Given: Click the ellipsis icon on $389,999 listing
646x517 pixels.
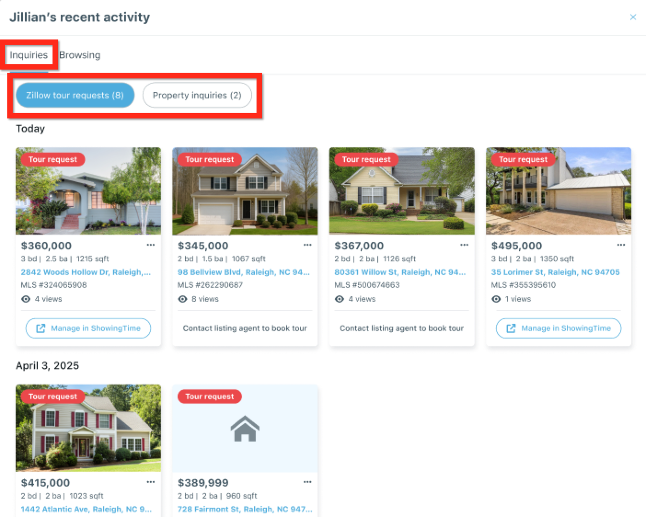Looking at the screenshot, I should [307, 482].
